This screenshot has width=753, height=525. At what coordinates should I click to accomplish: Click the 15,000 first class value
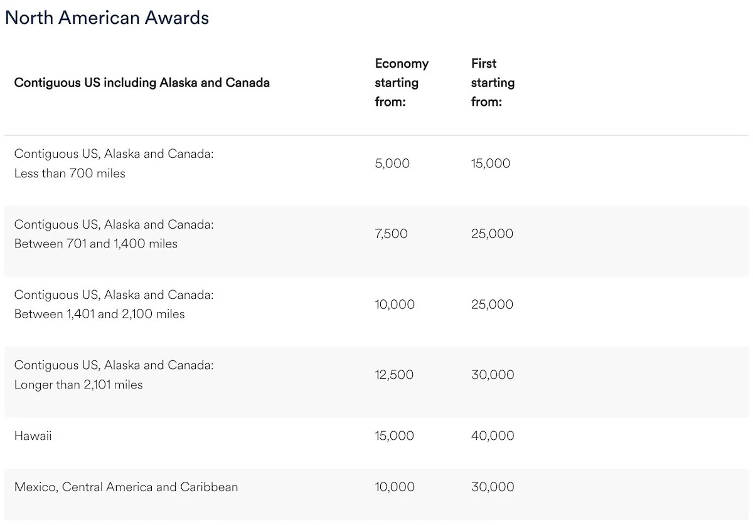pyautogui.click(x=491, y=164)
